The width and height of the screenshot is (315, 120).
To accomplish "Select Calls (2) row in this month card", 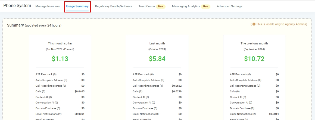I will coord(40,92).
